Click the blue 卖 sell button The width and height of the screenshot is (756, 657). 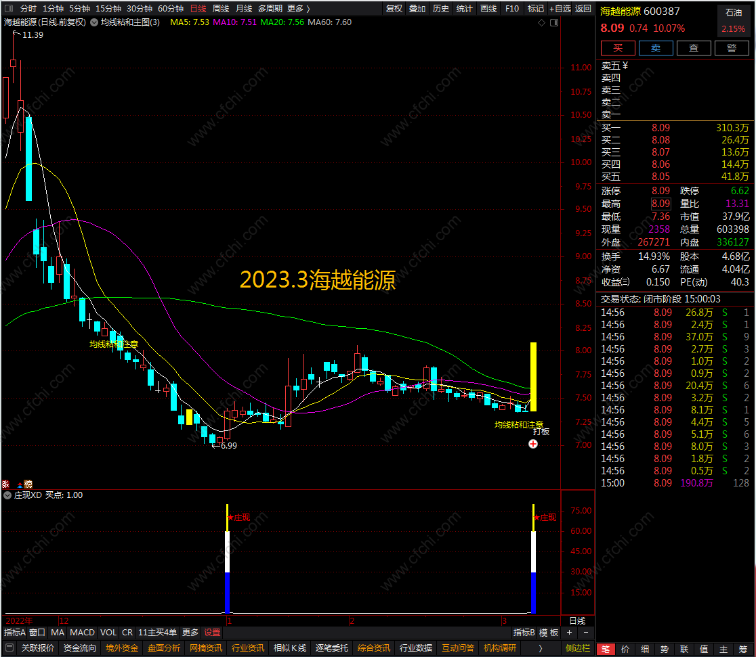(x=656, y=48)
